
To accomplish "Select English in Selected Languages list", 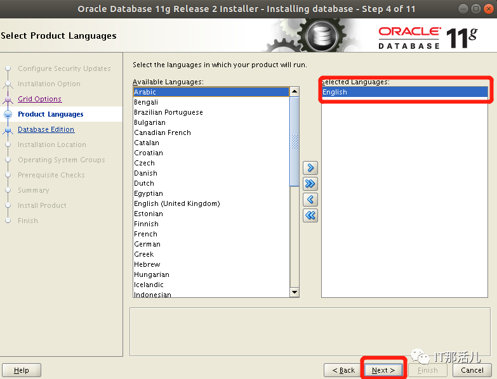I will tap(404, 92).
